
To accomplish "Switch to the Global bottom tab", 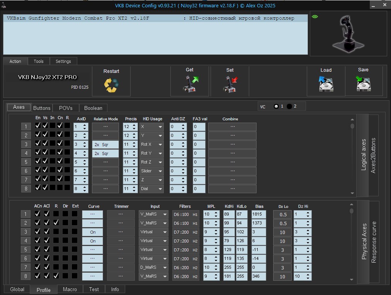I will 17,289.
